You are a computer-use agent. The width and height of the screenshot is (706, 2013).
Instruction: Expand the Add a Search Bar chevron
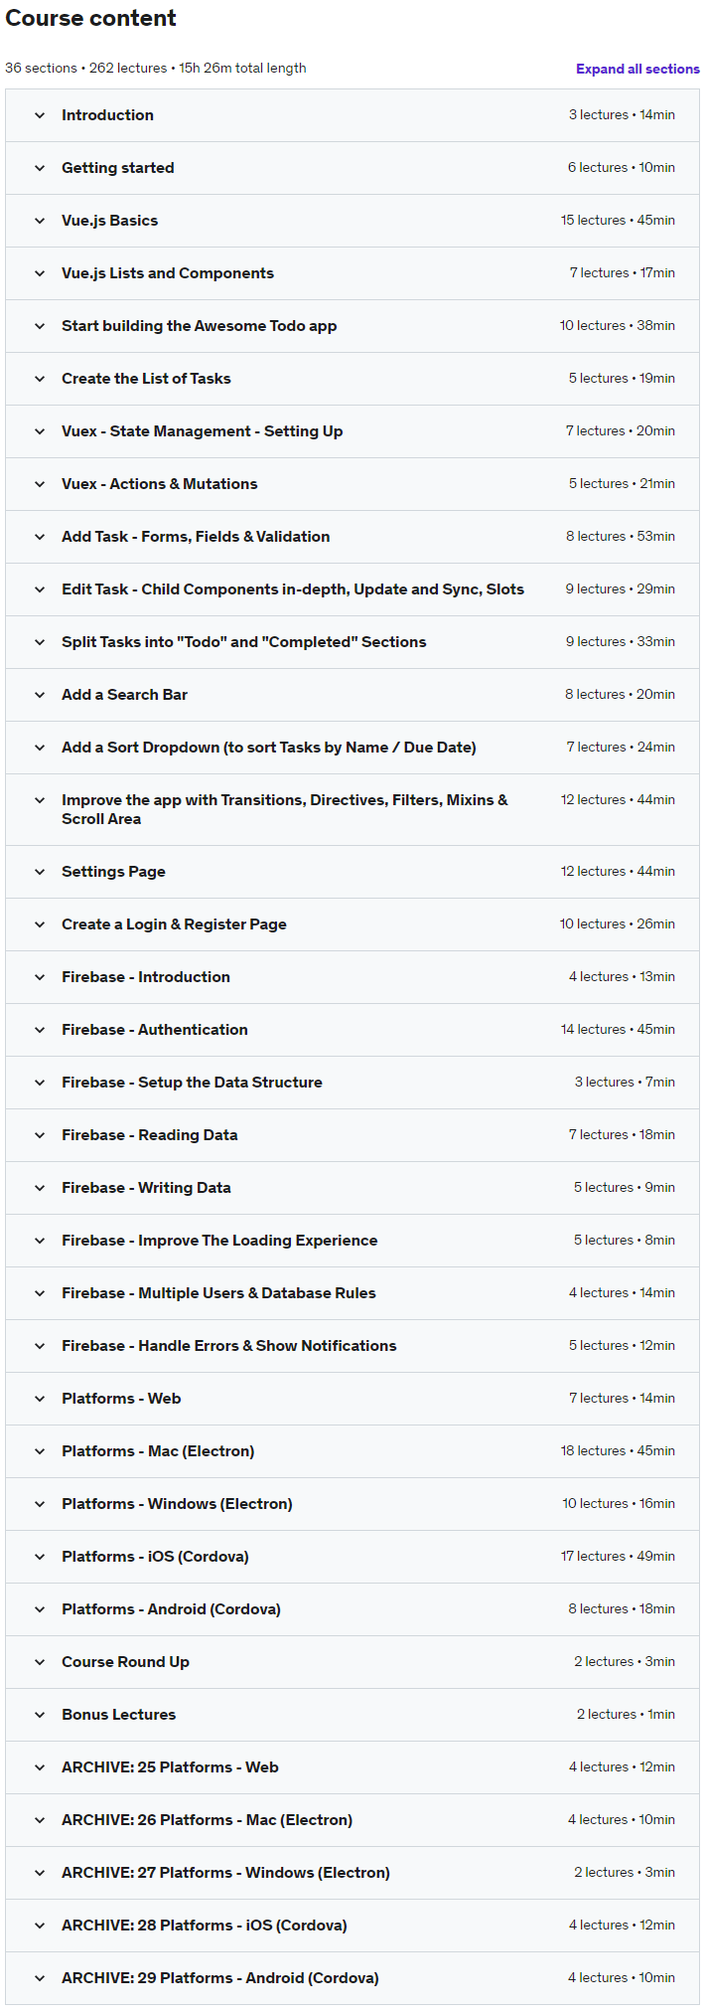pyautogui.click(x=40, y=695)
